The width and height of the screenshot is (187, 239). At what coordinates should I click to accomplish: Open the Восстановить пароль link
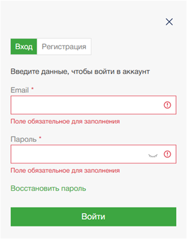(x=48, y=188)
